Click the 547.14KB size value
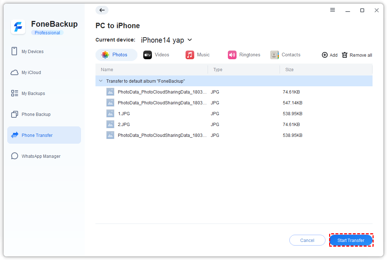 [293, 103]
